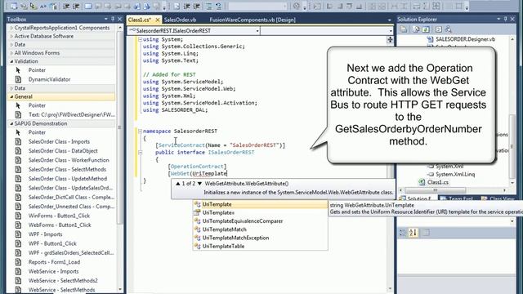Click Solution Explorer View Class Diagram icon
This screenshot has width=523, height=294.
click(x=449, y=29)
